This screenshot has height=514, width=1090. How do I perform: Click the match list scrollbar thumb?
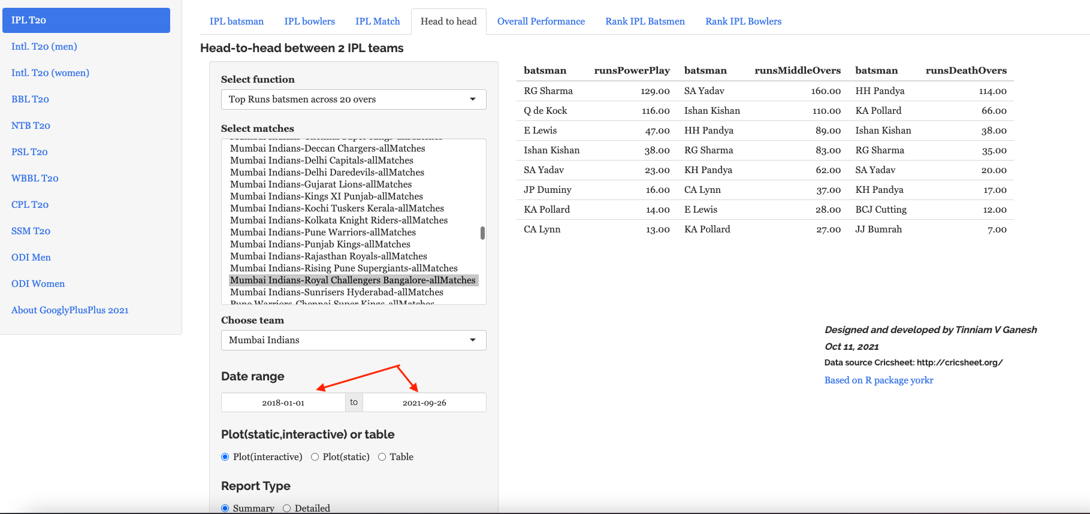[x=482, y=233]
